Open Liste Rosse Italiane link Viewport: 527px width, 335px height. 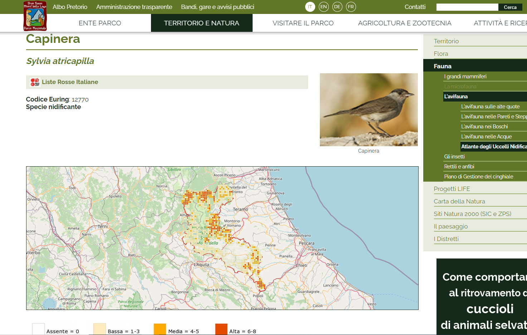click(70, 82)
